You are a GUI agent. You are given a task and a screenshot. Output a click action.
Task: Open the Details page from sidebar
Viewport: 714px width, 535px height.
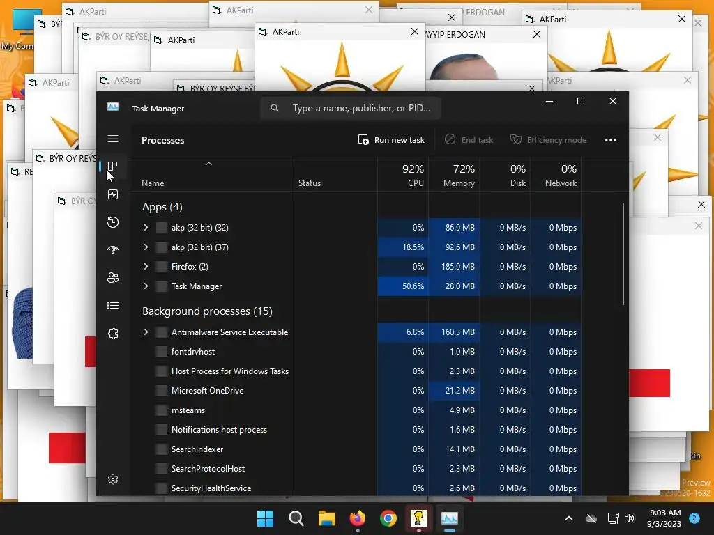(x=113, y=305)
